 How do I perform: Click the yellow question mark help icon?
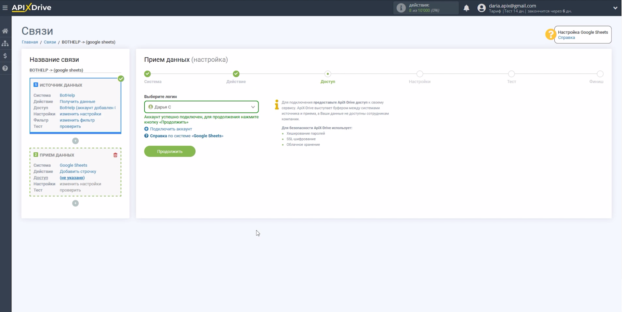point(550,34)
